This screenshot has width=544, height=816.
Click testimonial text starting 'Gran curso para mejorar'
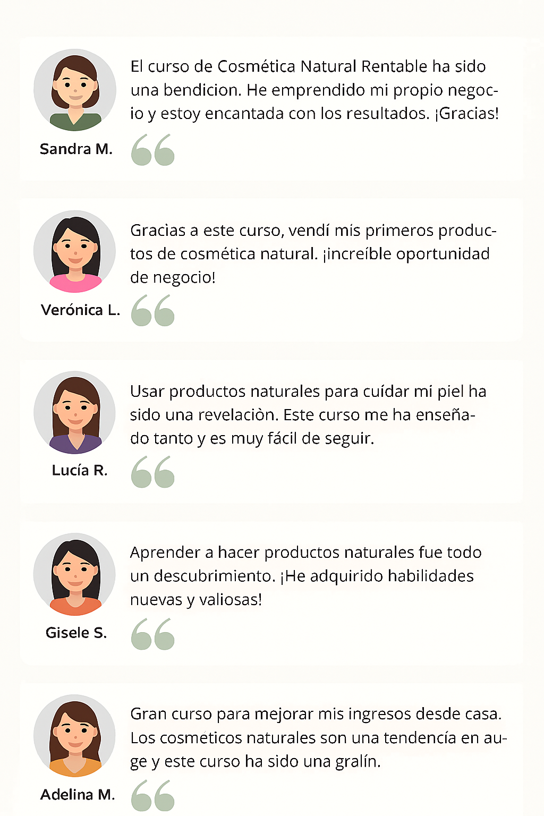coord(318,737)
